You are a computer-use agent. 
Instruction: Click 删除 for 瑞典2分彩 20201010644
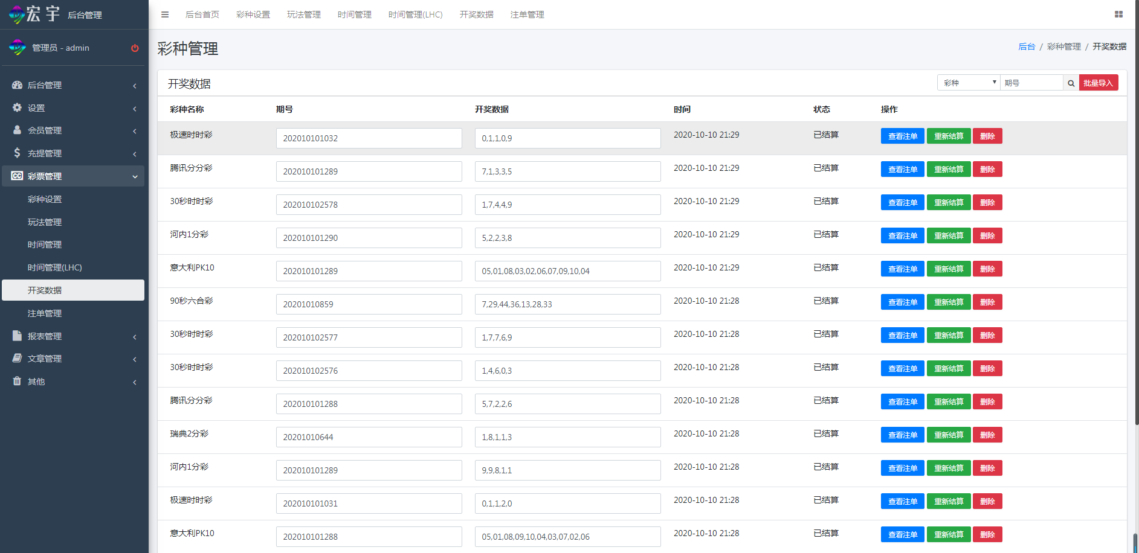[x=987, y=435]
